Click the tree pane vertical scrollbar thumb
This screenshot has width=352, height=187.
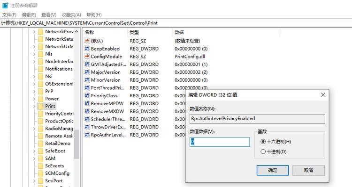click(x=77, y=144)
